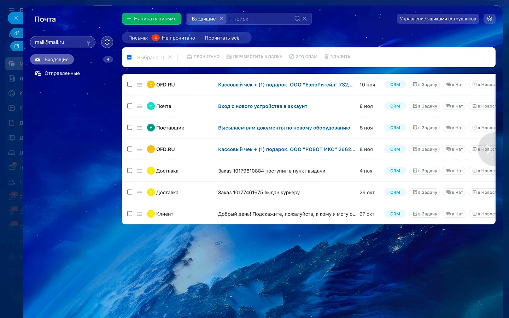Select the Почта email checkbox
Screen dimensions: 509x318
point(130,106)
